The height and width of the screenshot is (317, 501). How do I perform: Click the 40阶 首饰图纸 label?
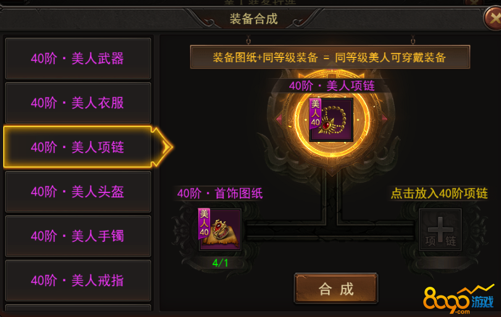220,193
